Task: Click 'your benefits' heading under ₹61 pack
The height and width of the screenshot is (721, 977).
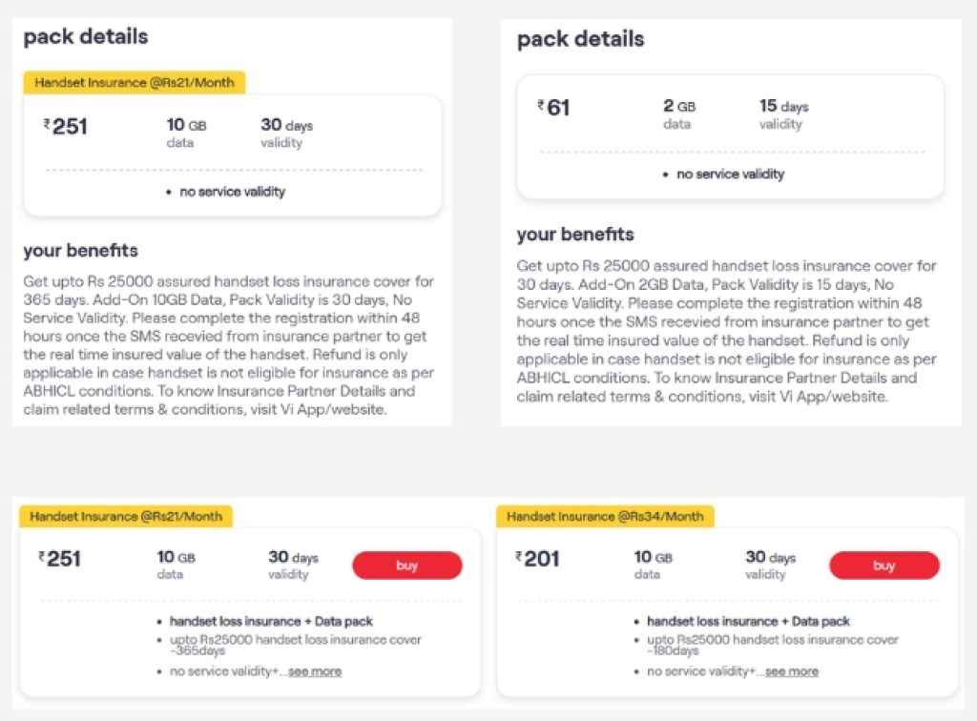Action: pos(575,235)
